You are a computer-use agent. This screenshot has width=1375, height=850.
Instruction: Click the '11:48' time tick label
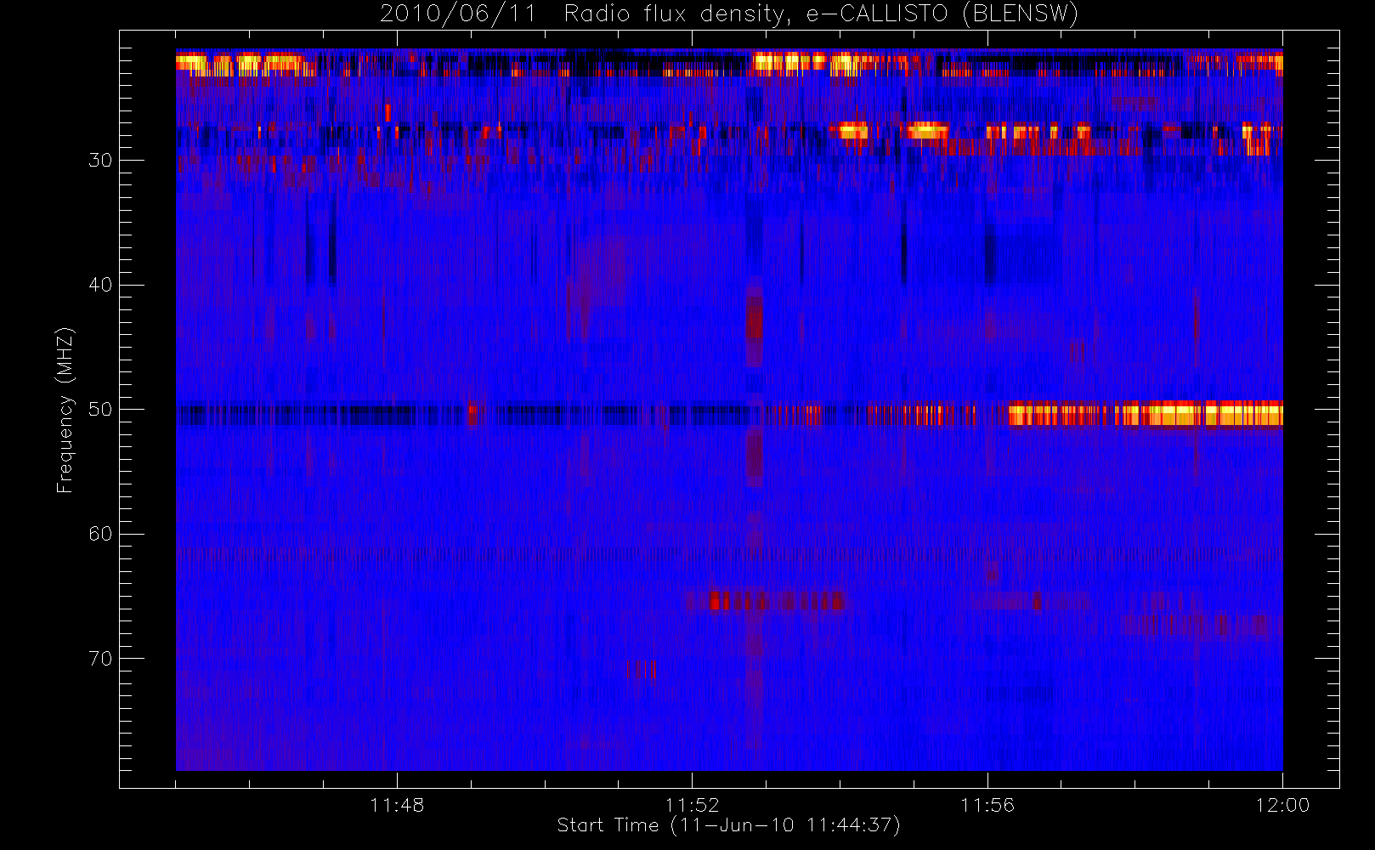[x=397, y=805]
